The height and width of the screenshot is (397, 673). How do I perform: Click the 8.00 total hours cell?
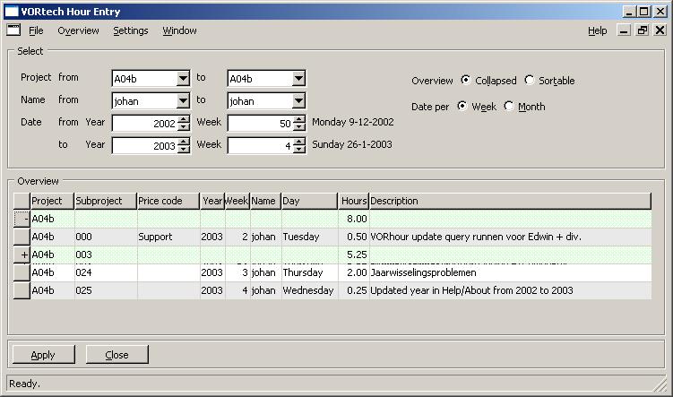tap(354, 219)
